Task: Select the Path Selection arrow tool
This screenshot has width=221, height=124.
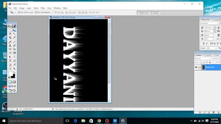Action: (x=10, y=57)
